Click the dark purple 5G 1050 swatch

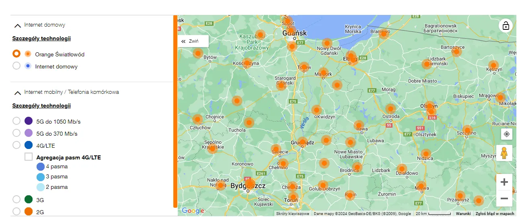(29, 121)
